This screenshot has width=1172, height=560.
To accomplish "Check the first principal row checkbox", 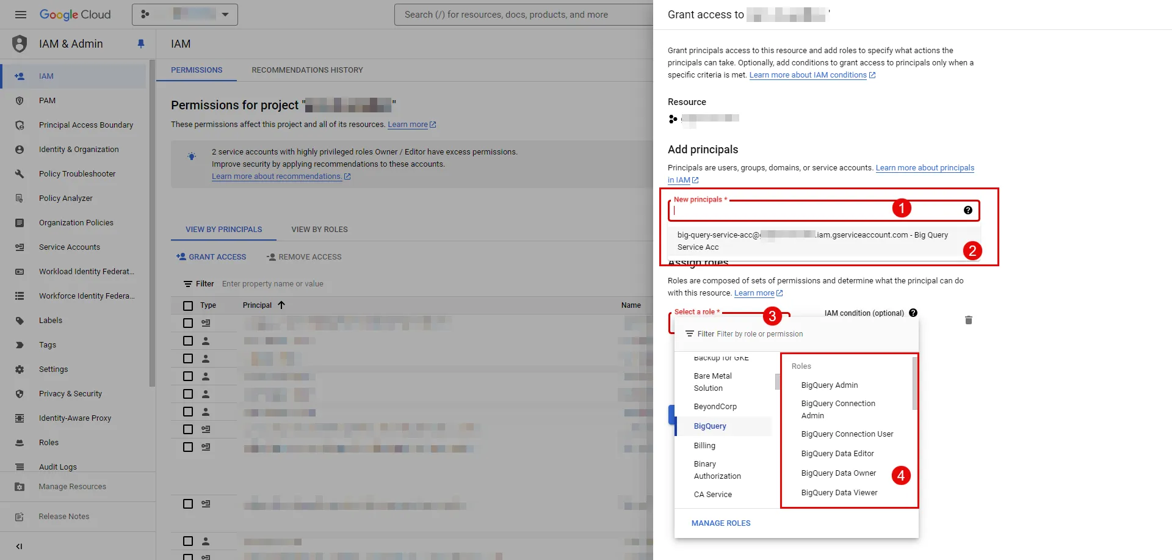I will coord(187,322).
